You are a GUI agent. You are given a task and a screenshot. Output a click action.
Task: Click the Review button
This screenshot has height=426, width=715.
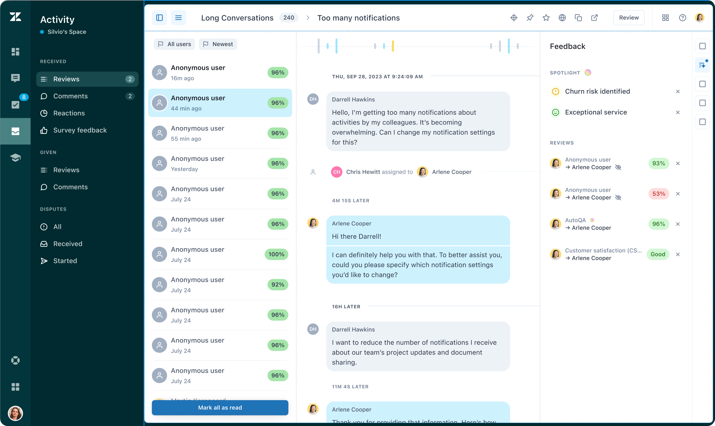point(629,18)
